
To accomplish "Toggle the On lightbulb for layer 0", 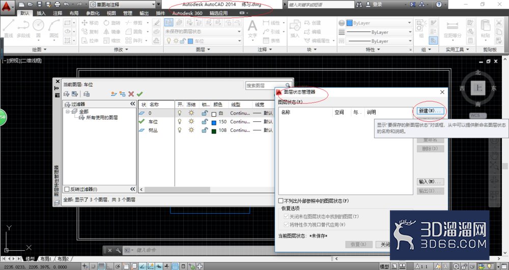I will (180, 113).
